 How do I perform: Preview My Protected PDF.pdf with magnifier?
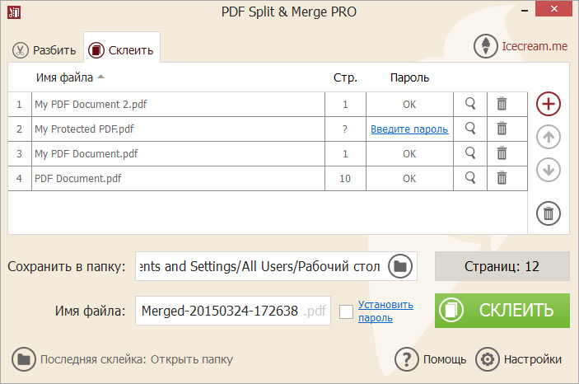[470, 129]
